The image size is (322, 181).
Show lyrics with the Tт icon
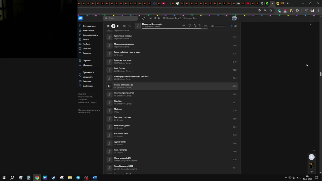coord(200,26)
